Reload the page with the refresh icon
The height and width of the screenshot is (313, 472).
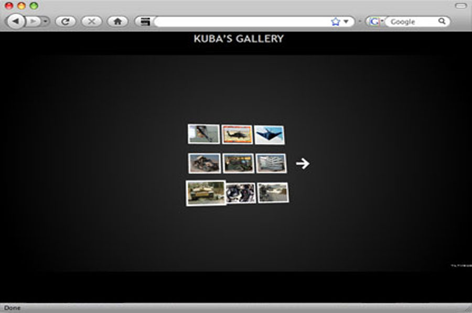click(x=66, y=21)
